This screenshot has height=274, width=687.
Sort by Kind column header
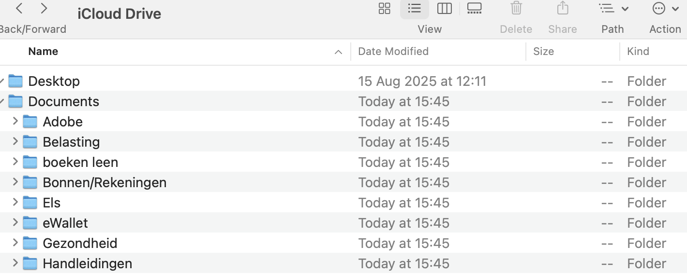click(638, 52)
